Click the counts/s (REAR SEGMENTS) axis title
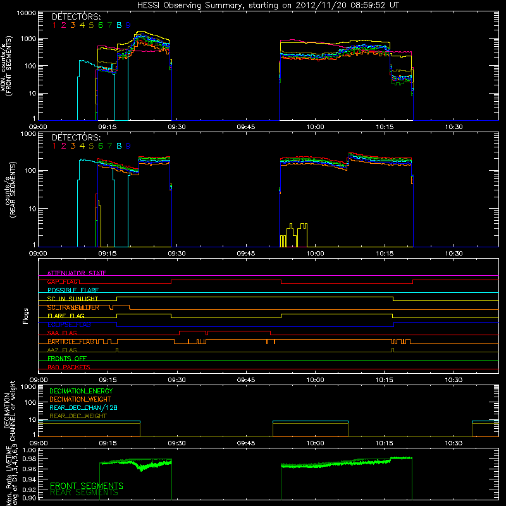The image size is (506, 506). click(10, 189)
